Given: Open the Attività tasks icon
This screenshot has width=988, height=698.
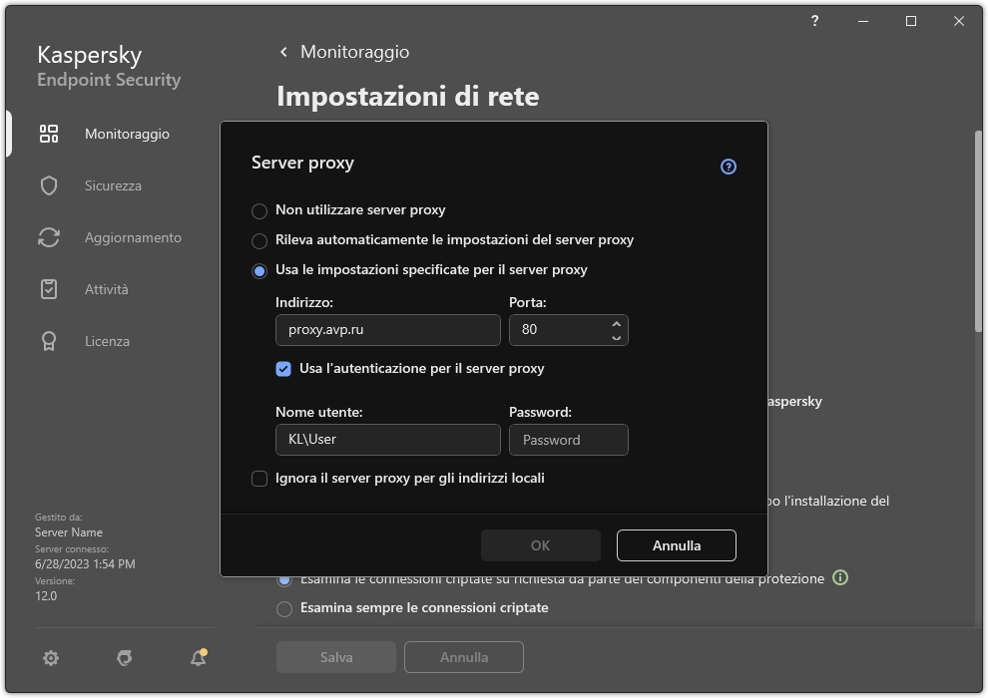Looking at the screenshot, I should [48, 289].
